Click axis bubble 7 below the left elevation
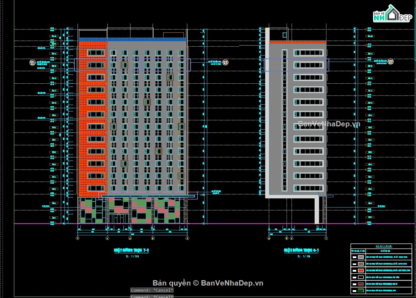The image size is (416, 298). tap(78, 238)
